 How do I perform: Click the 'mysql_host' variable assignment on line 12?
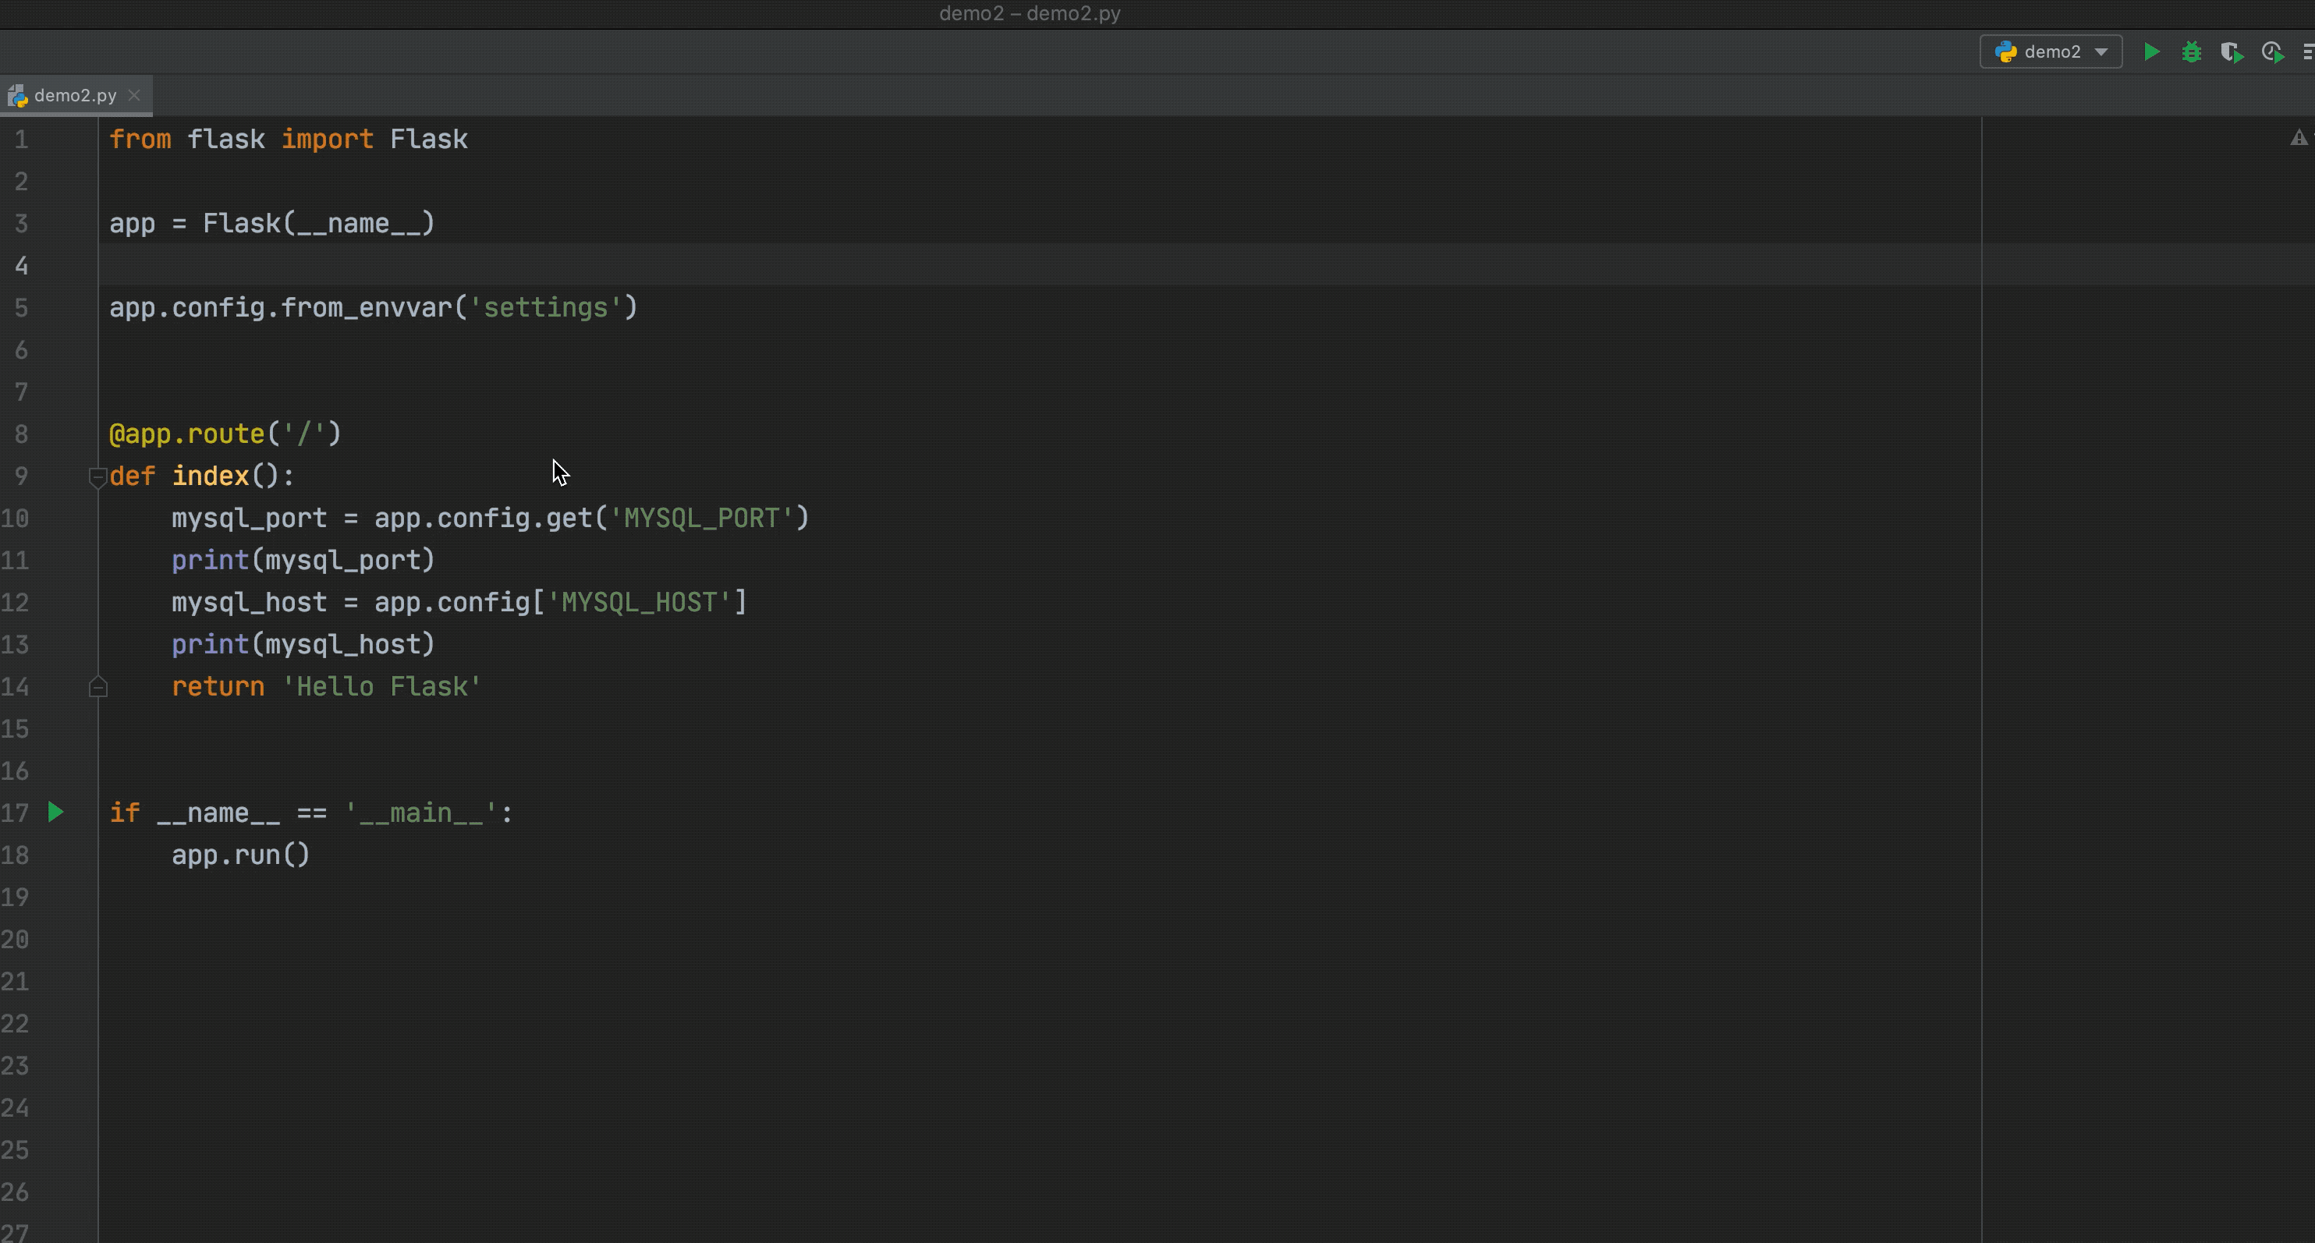pos(249,602)
